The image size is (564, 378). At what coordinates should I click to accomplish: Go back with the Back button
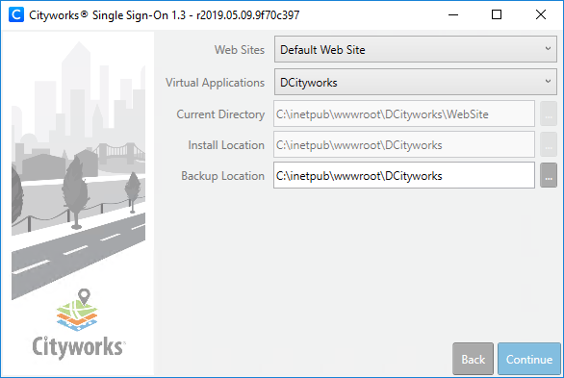pos(473,359)
